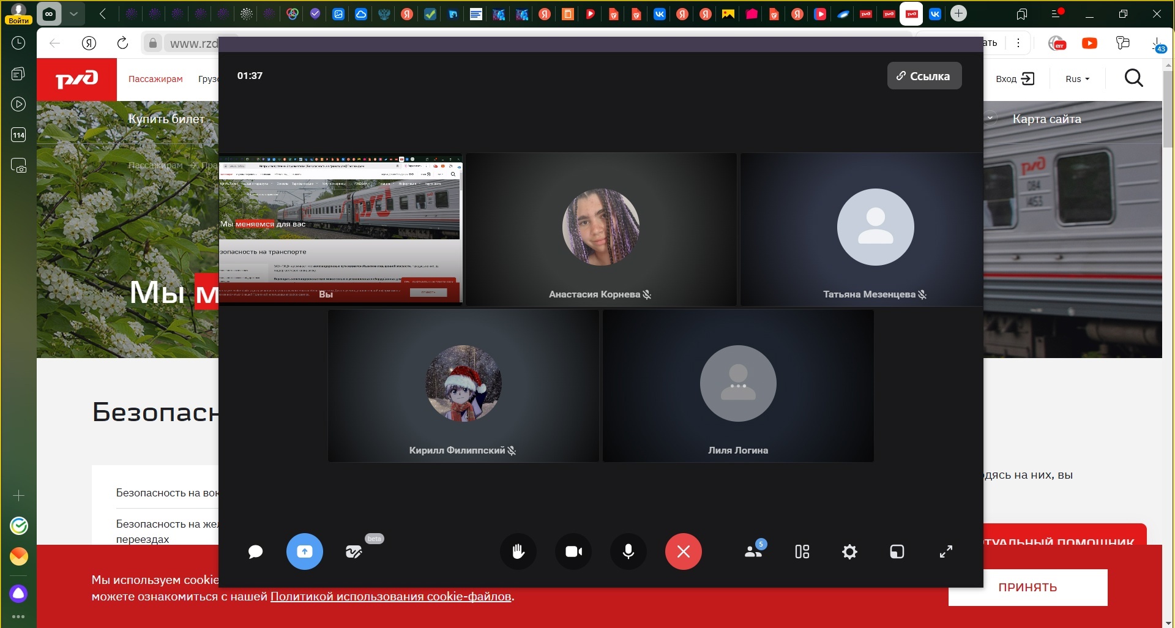Select Татьяна Мезенцева participant tile
Viewport: 1175px width, 628px height.
(862, 229)
